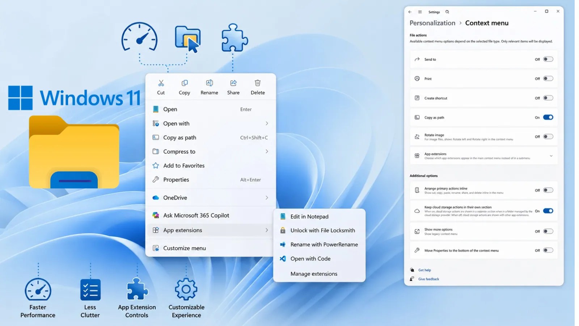Click the Give feedback link

coord(428,279)
